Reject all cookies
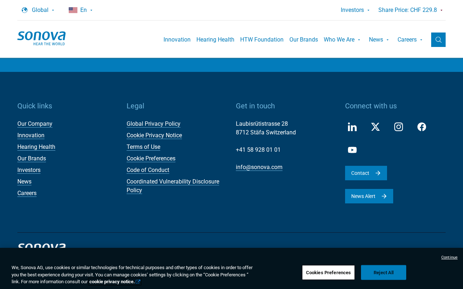Screen dimensions: 463x289 (383, 272)
